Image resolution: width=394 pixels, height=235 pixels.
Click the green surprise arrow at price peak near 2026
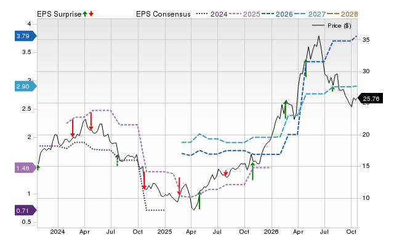click(x=286, y=110)
